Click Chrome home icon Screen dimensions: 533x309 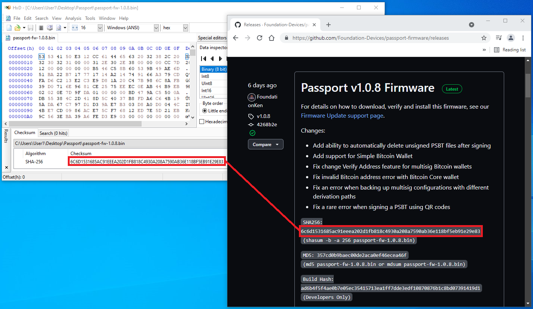tap(272, 38)
